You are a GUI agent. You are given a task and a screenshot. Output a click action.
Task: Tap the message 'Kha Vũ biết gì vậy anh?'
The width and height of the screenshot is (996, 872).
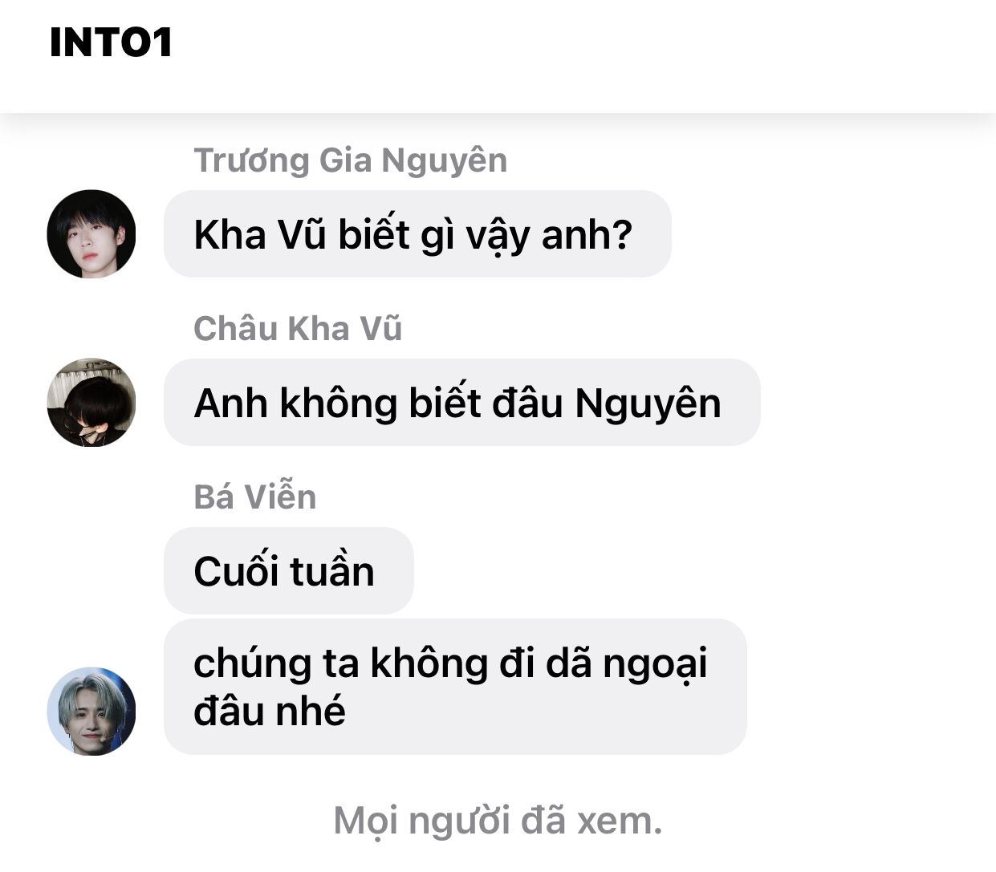click(x=417, y=234)
